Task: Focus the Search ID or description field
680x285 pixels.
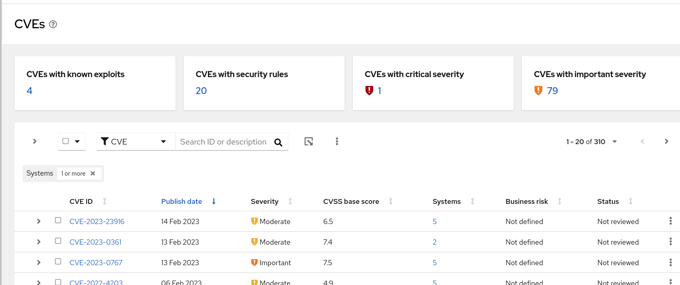Action: (x=223, y=142)
